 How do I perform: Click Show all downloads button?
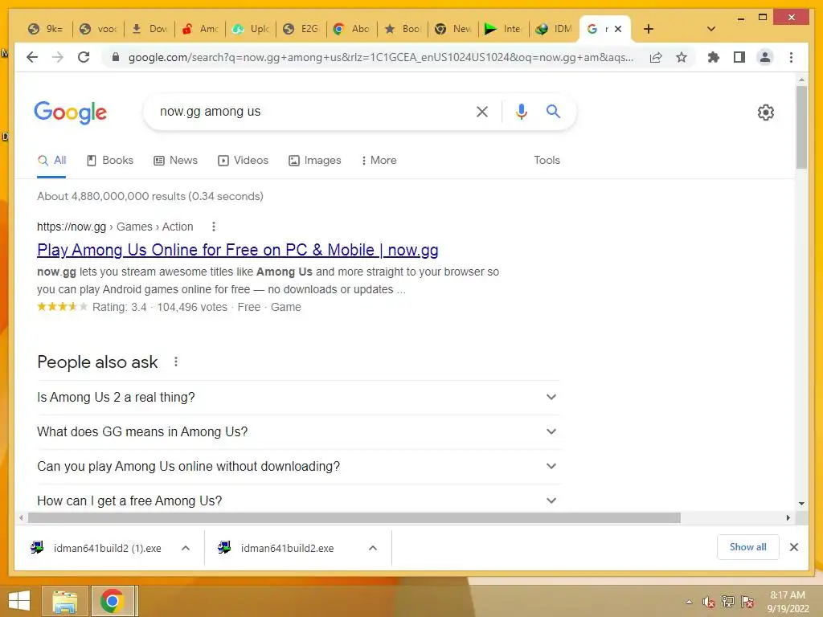[x=747, y=547]
